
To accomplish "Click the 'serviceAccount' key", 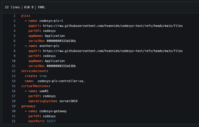I will [34, 71].
